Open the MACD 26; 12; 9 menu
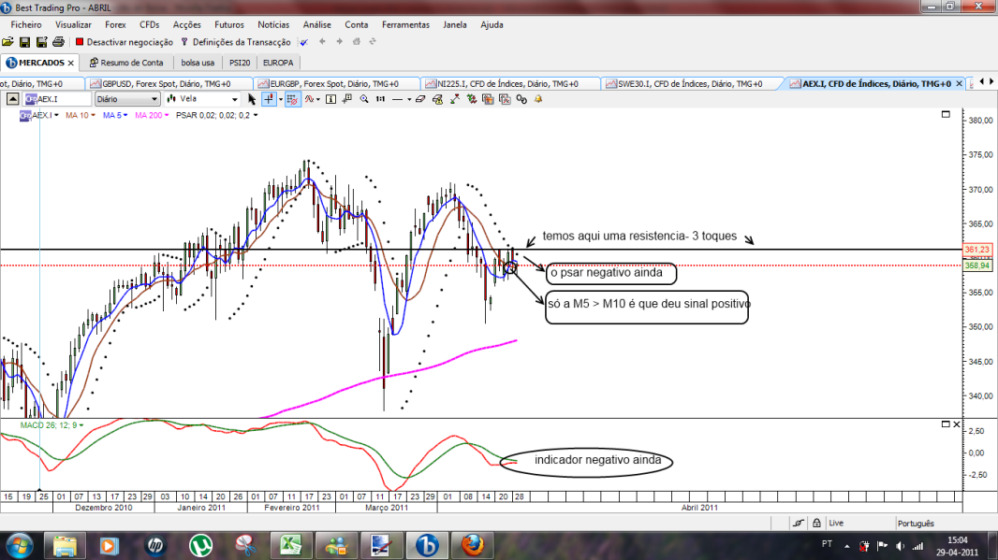This screenshot has width=998, height=560. click(51, 424)
